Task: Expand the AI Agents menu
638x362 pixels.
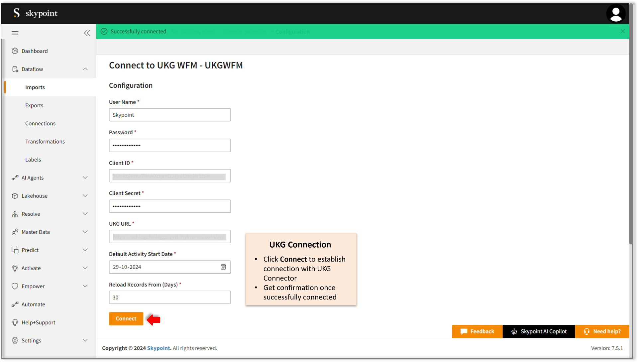Action: tap(85, 178)
